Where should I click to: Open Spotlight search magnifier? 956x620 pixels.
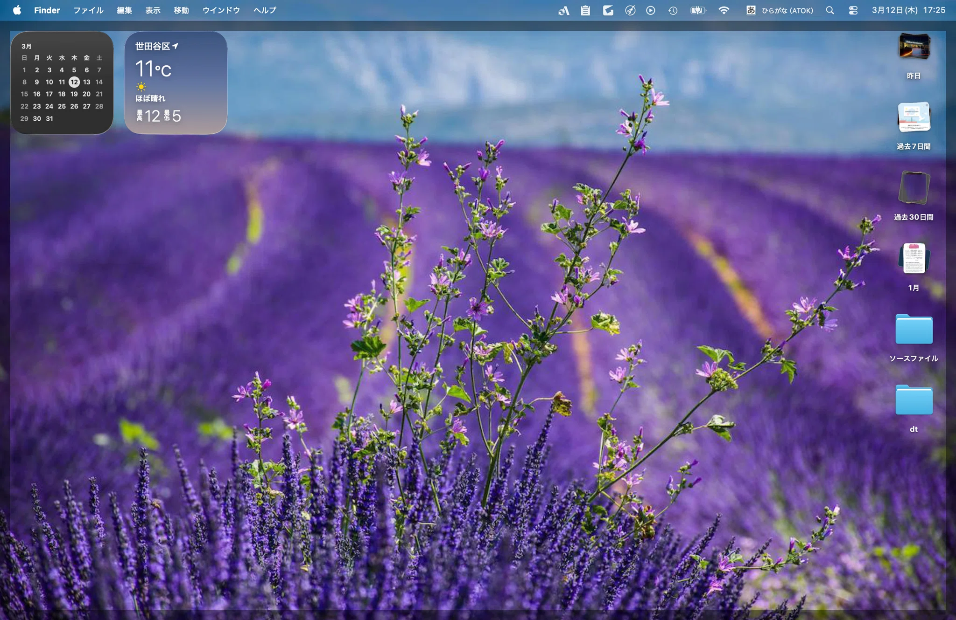click(829, 10)
